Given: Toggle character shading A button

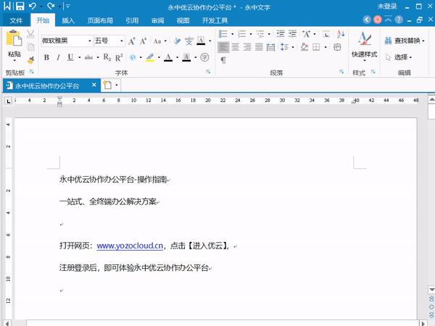Looking at the screenshot, I should [x=186, y=57].
